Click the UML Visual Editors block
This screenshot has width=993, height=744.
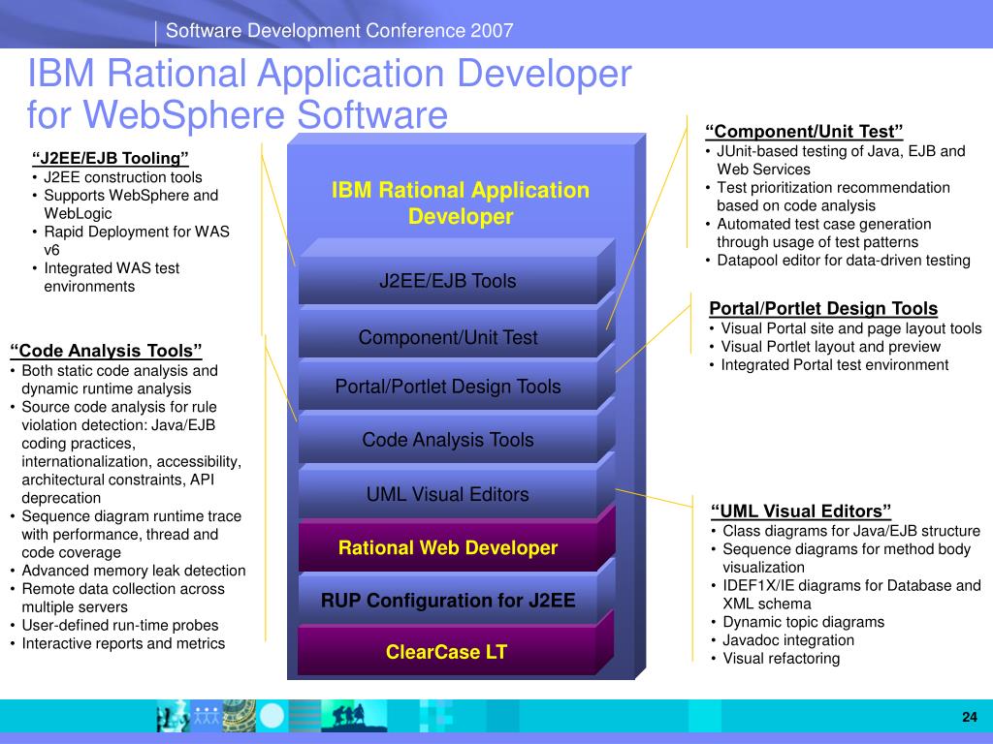click(448, 493)
